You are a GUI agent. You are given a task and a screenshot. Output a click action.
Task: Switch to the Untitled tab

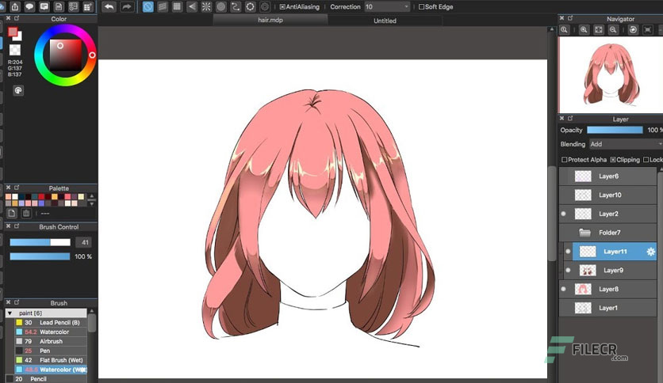(x=385, y=21)
